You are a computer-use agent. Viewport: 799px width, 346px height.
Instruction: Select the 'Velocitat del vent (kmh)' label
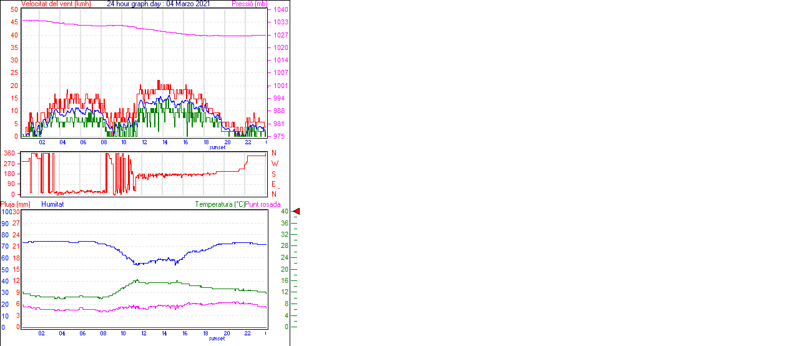tap(56, 4)
